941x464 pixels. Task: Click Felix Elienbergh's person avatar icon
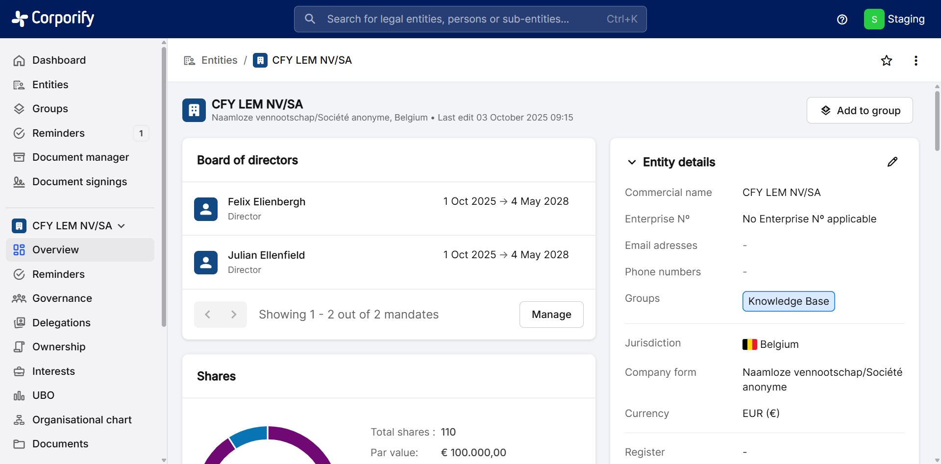[206, 209]
